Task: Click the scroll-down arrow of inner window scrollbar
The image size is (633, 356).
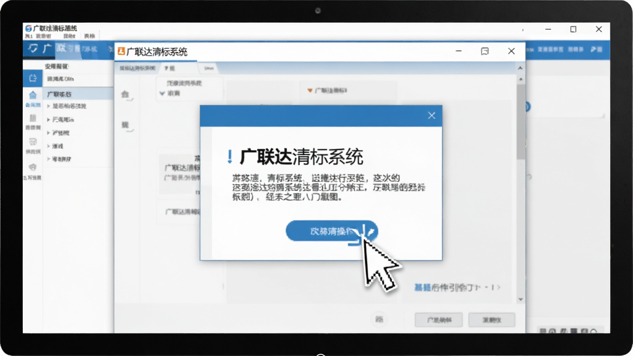Action: click(x=520, y=299)
